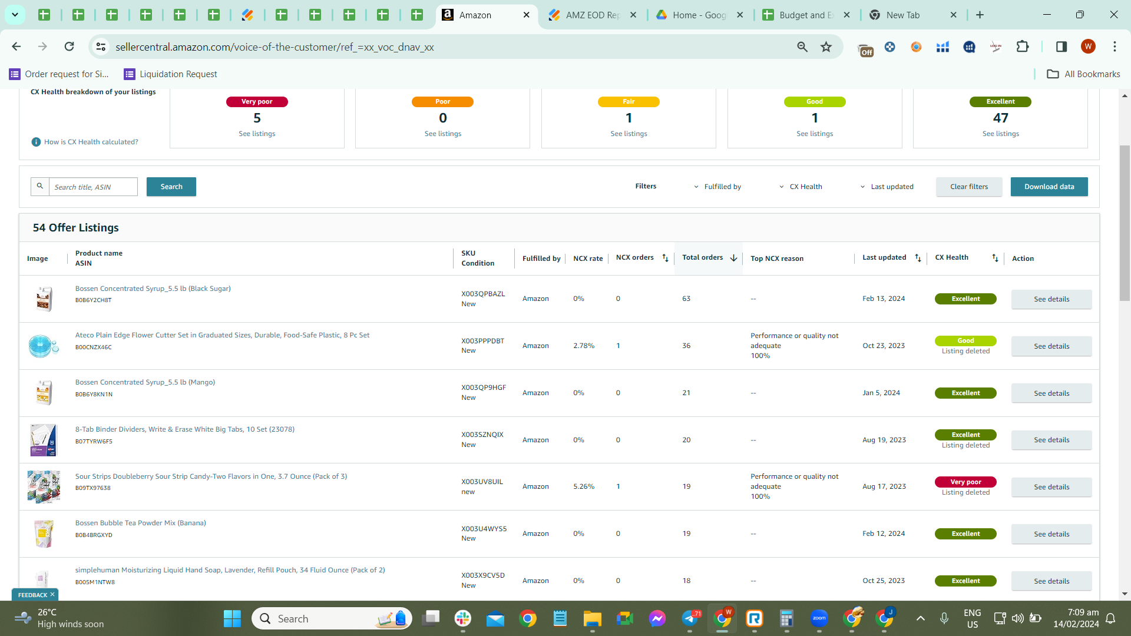See details for Bossen Syrup Mango

pyautogui.click(x=1051, y=393)
